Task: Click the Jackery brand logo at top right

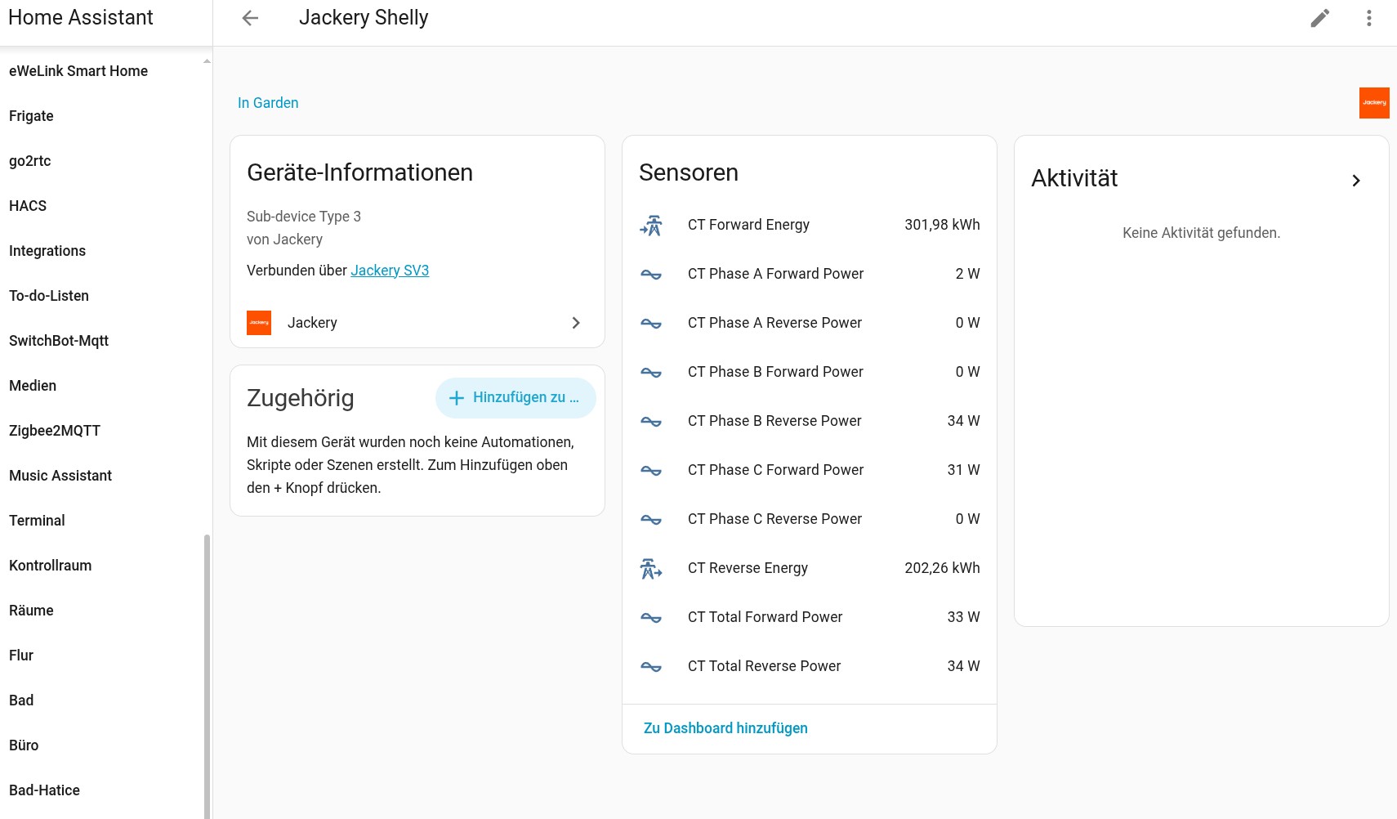Action: tap(1374, 103)
